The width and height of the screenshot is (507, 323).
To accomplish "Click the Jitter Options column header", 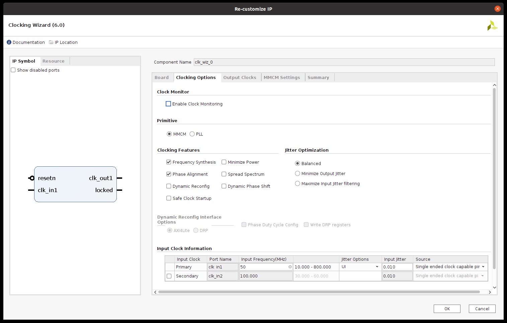I will click(x=360, y=259).
